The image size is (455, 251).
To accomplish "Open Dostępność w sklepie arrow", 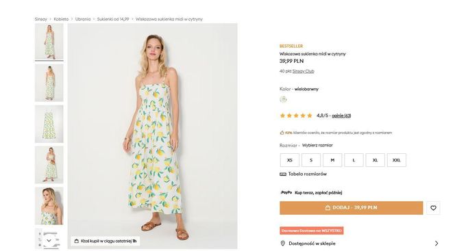I will (436, 243).
